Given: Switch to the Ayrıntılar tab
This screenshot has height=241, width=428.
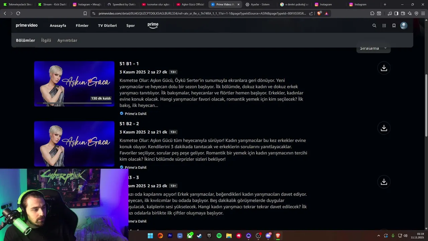Looking at the screenshot, I should coord(67,40).
